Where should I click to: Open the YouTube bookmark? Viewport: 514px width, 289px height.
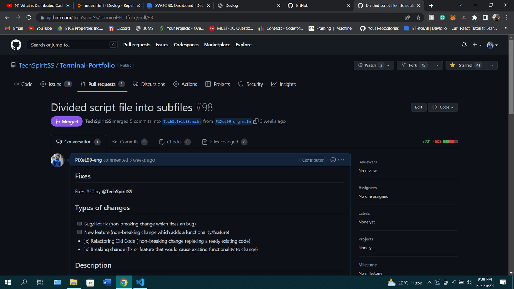pyautogui.click(x=40, y=28)
